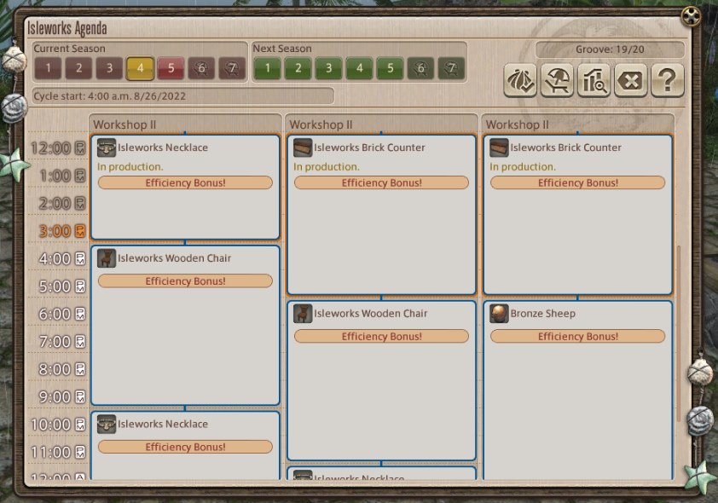Select the Bronze Sheep production slot

coord(578,390)
